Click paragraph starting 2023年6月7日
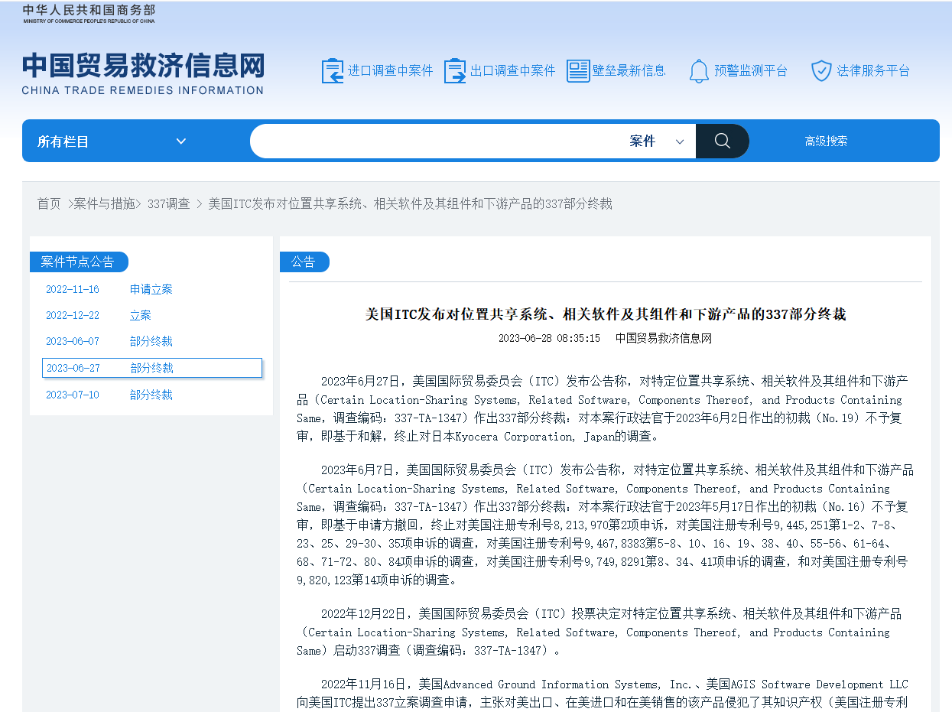 [x=606, y=525]
